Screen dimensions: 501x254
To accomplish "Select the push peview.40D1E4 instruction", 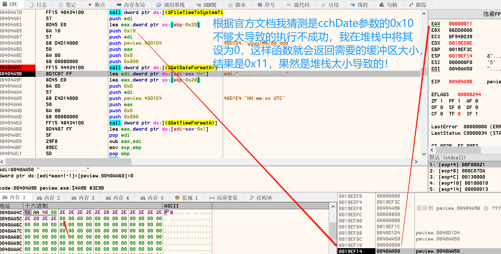I will (x=136, y=98).
